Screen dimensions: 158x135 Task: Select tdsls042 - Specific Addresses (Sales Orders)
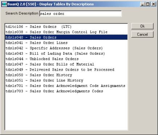[66, 48]
